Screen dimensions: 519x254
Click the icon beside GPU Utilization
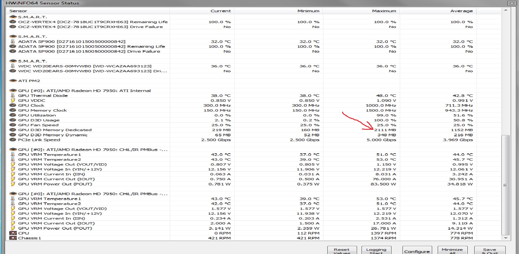(12, 115)
